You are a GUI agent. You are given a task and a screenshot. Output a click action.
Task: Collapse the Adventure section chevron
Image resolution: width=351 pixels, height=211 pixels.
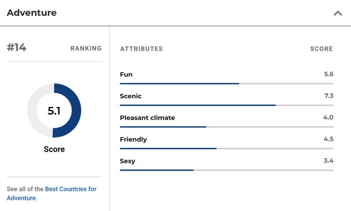click(x=338, y=13)
